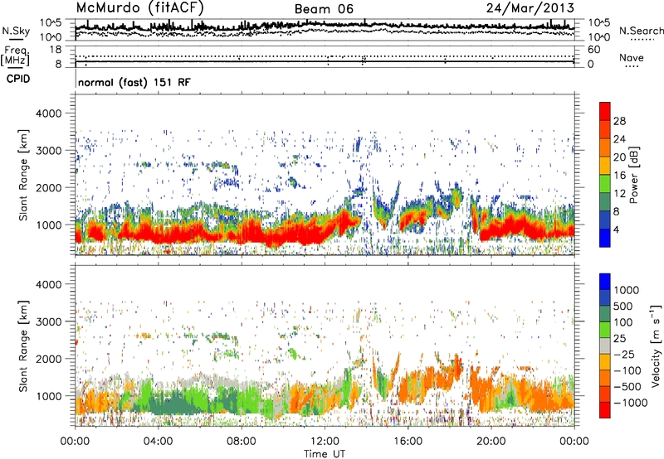Click "3000" on the velocity panel range axis
The width and height of the screenshot is (664, 459).
click(51, 321)
